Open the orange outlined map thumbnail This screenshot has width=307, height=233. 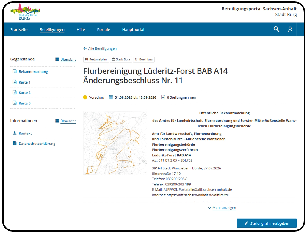coord(115,143)
